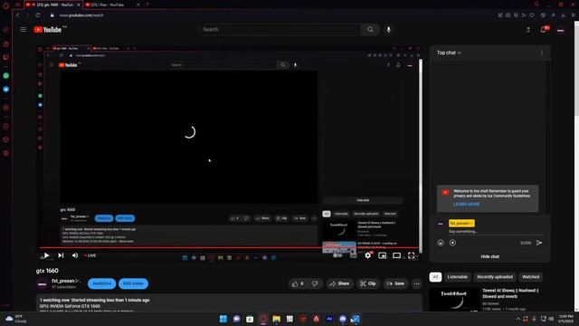Image resolution: width=579 pixels, height=326 pixels.
Task: Open the Taweel Al Shawq video thumbnail
Action: pos(454,300)
